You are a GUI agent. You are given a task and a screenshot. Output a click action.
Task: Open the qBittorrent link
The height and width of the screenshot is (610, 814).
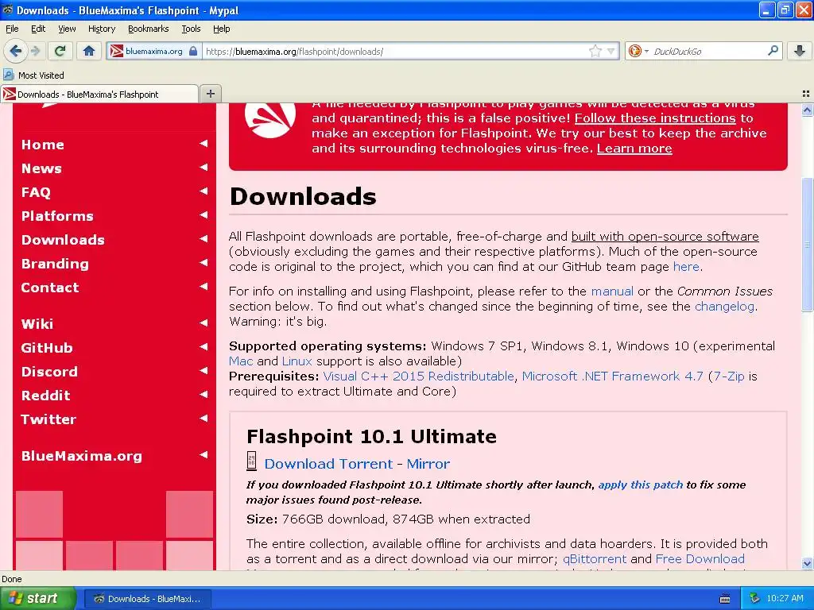pyautogui.click(x=595, y=558)
